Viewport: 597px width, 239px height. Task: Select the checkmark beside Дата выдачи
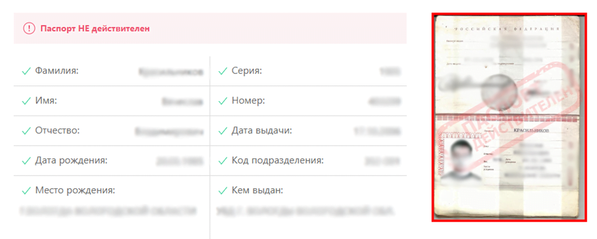[223, 130]
